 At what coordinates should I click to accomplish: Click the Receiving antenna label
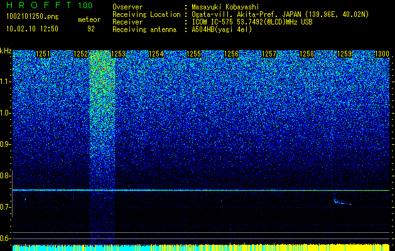(144, 29)
